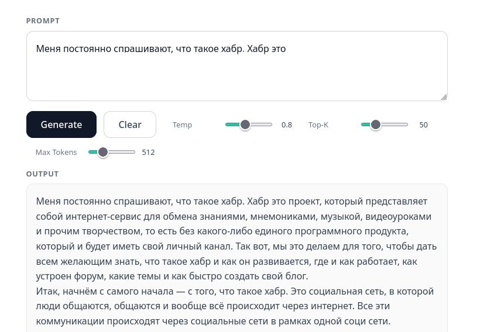The width and height of the screenshot is (477, 332).
Task: Click the OUTPUT heading label
Action: (x=42, y=174)
